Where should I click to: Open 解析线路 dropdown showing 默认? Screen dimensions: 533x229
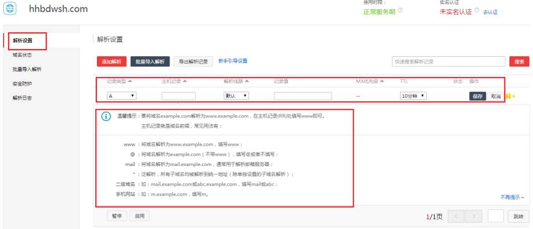[x=236, y=96]
